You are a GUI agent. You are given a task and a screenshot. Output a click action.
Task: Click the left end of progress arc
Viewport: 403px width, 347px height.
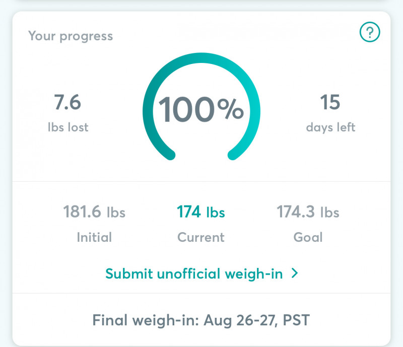click(x=170, y=154)
